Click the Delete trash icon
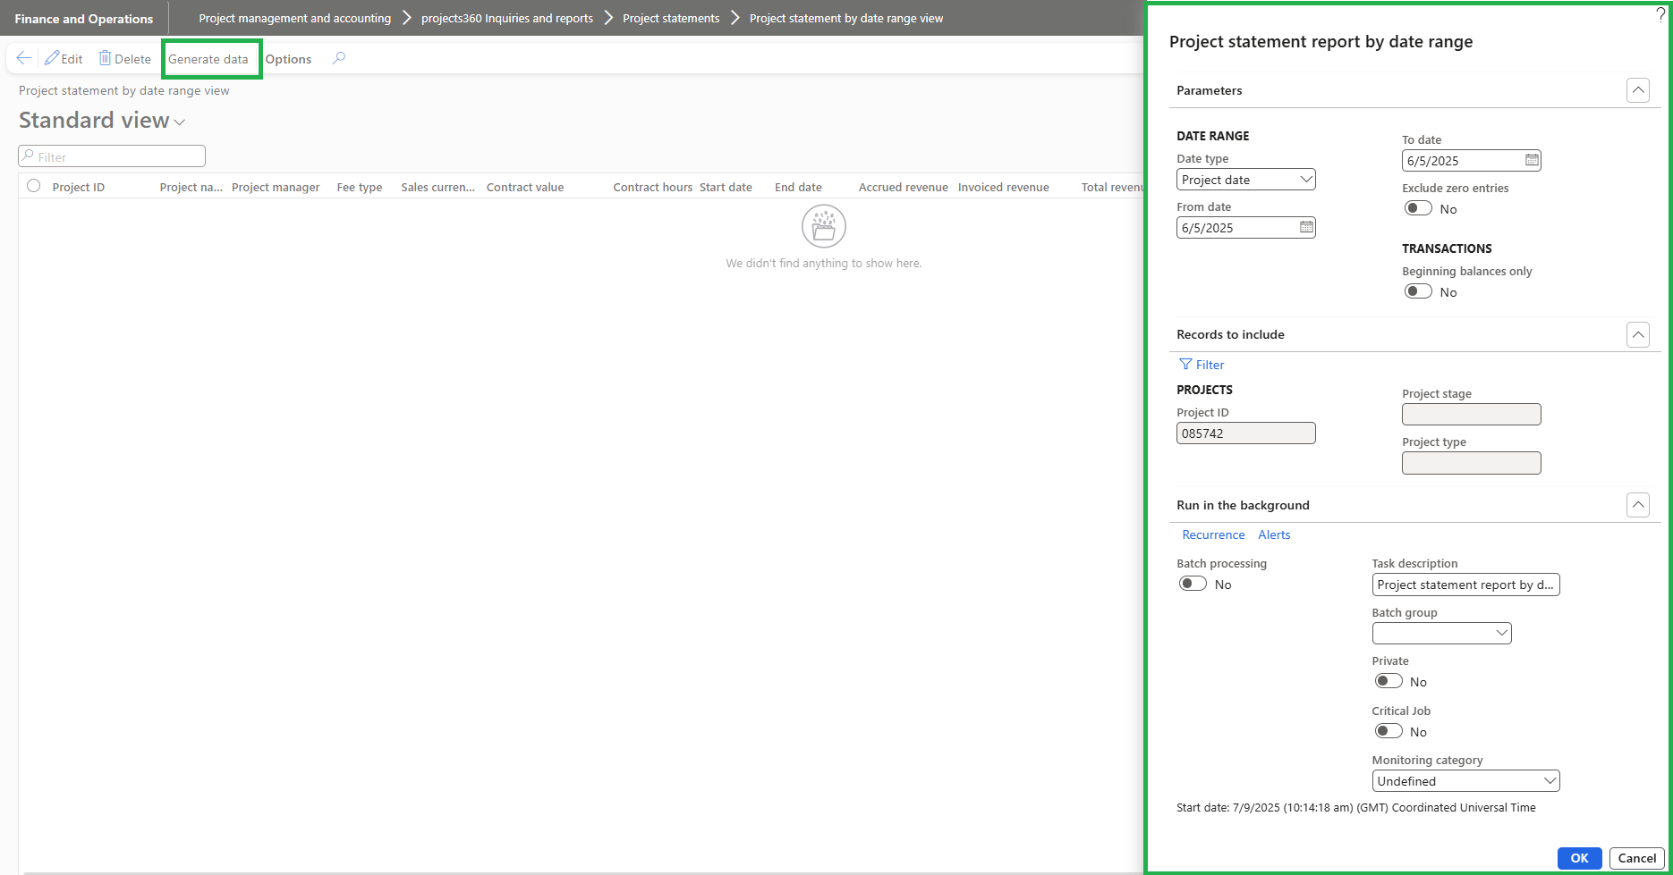The height and width of the screenshot is (875, 1673). click(105, 58)
